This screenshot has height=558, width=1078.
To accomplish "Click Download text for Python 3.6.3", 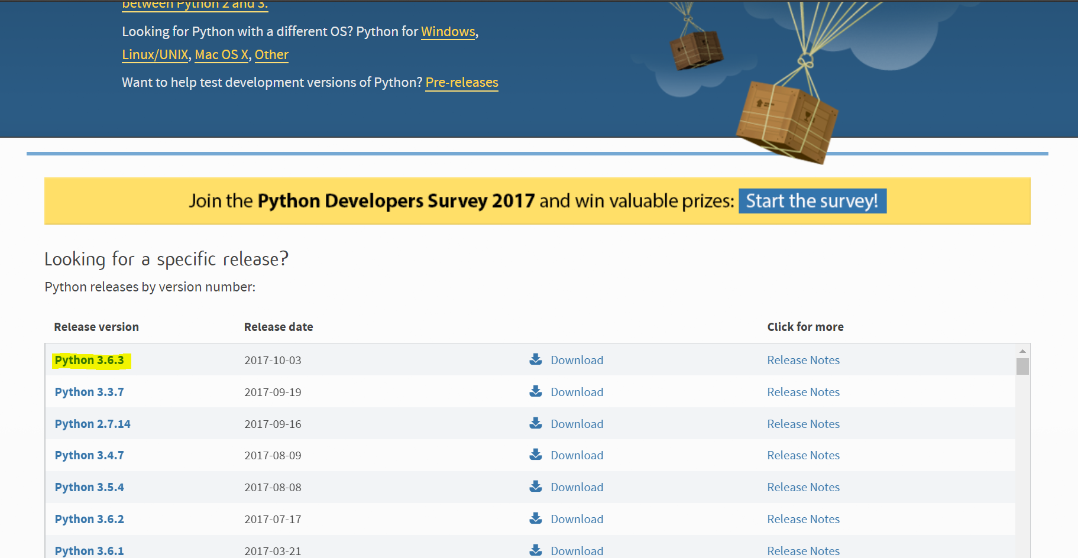I will click(x=577, y=360).
